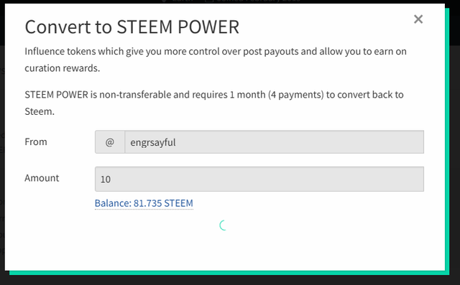The width and height of the screenshot is (460, 285).
Task: Click the Balance: 81.735 STEEM link
Action: click(x=144, y=203)
